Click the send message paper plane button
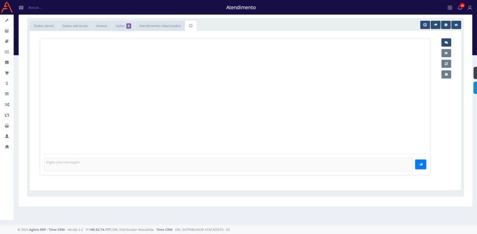477x234 pixels. coord(420,164)
